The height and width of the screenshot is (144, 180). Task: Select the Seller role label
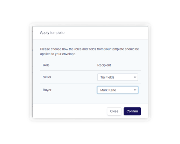point(47,77)
